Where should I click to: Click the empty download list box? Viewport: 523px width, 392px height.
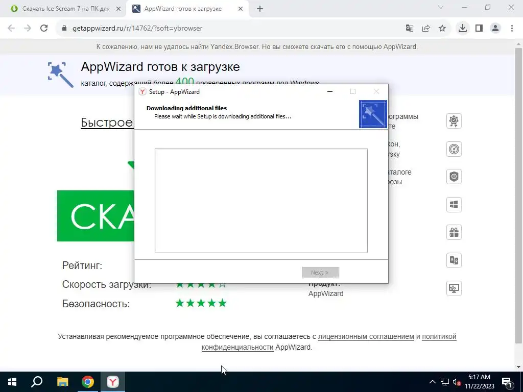click(261, 201)
